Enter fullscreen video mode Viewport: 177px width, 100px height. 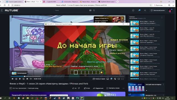pyautogui.click(x=123, y=79)
